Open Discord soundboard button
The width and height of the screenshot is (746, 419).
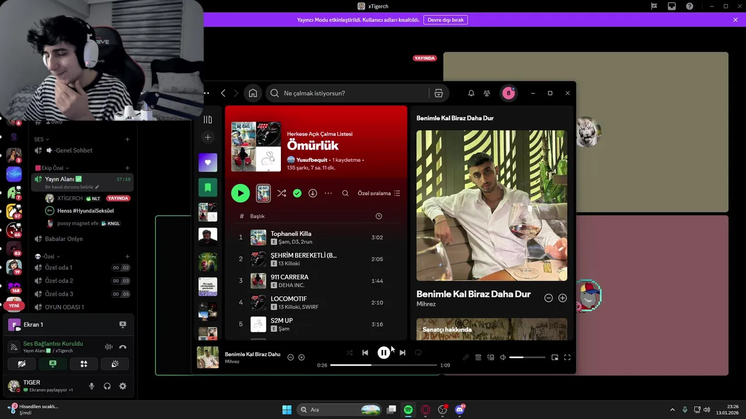pos(115,364)
